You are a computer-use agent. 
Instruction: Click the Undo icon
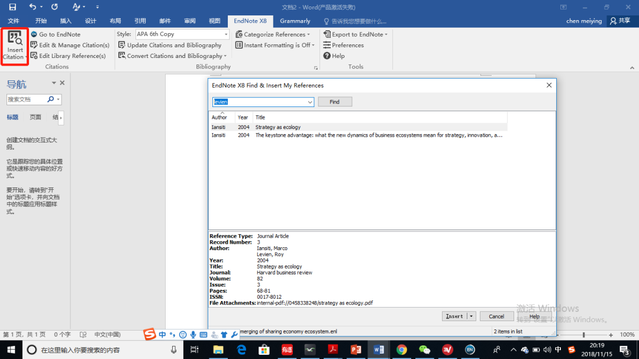(33, 7)
